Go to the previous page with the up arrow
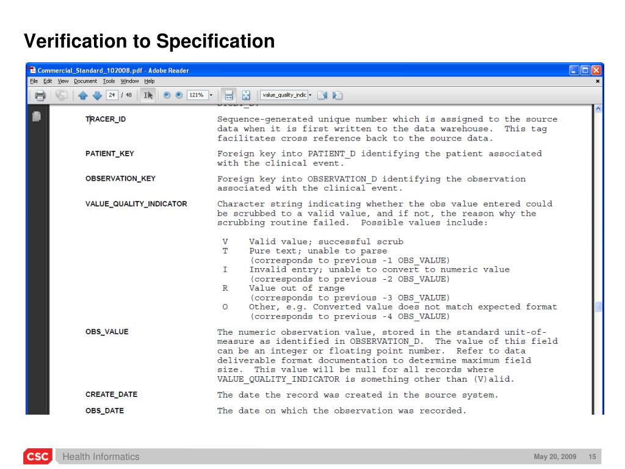 click(82, 95)
